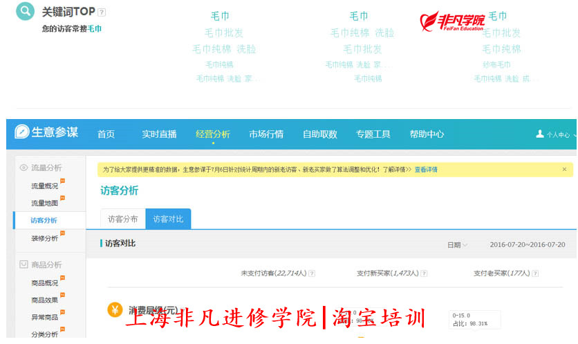Open 商品效果 in sidebar
Screen dimensions: 578x344
[45, 300]
